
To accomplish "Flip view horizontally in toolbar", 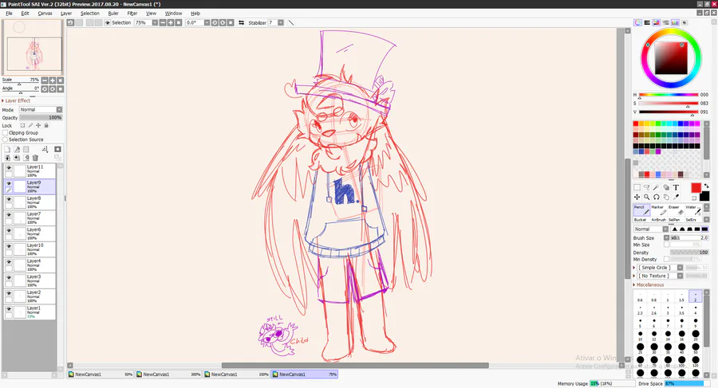I will point(241,22).
